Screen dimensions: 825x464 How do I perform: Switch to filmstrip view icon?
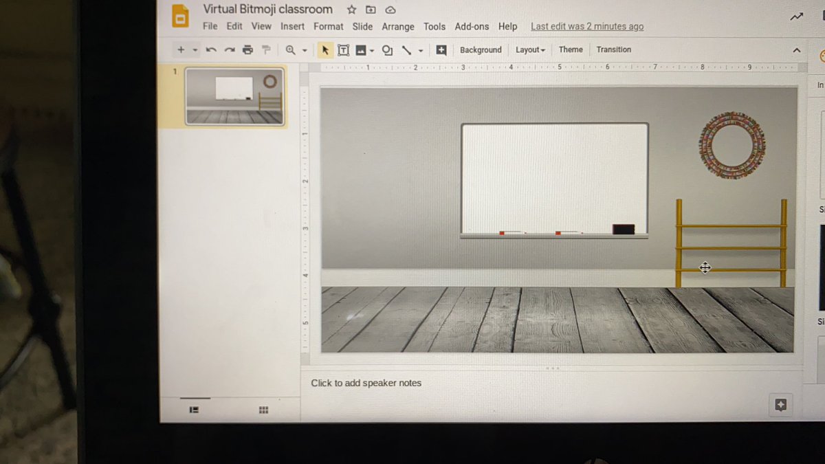tap(195, 410)
